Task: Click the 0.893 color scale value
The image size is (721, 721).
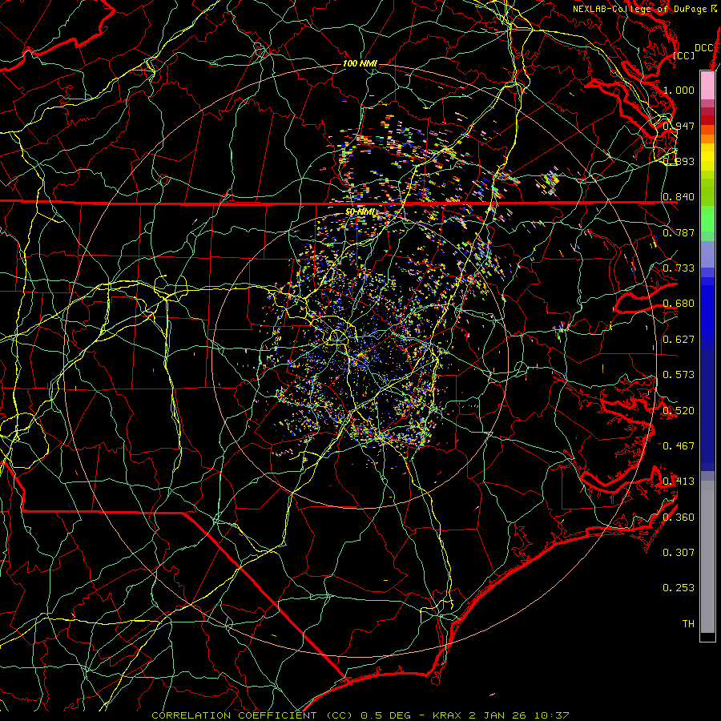Action: (x=679, y=161)
